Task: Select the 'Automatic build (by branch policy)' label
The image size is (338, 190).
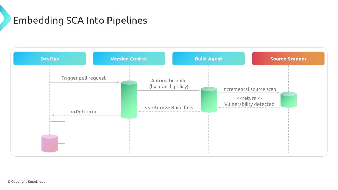Action: pyautogui.click(x=169, y=83)
